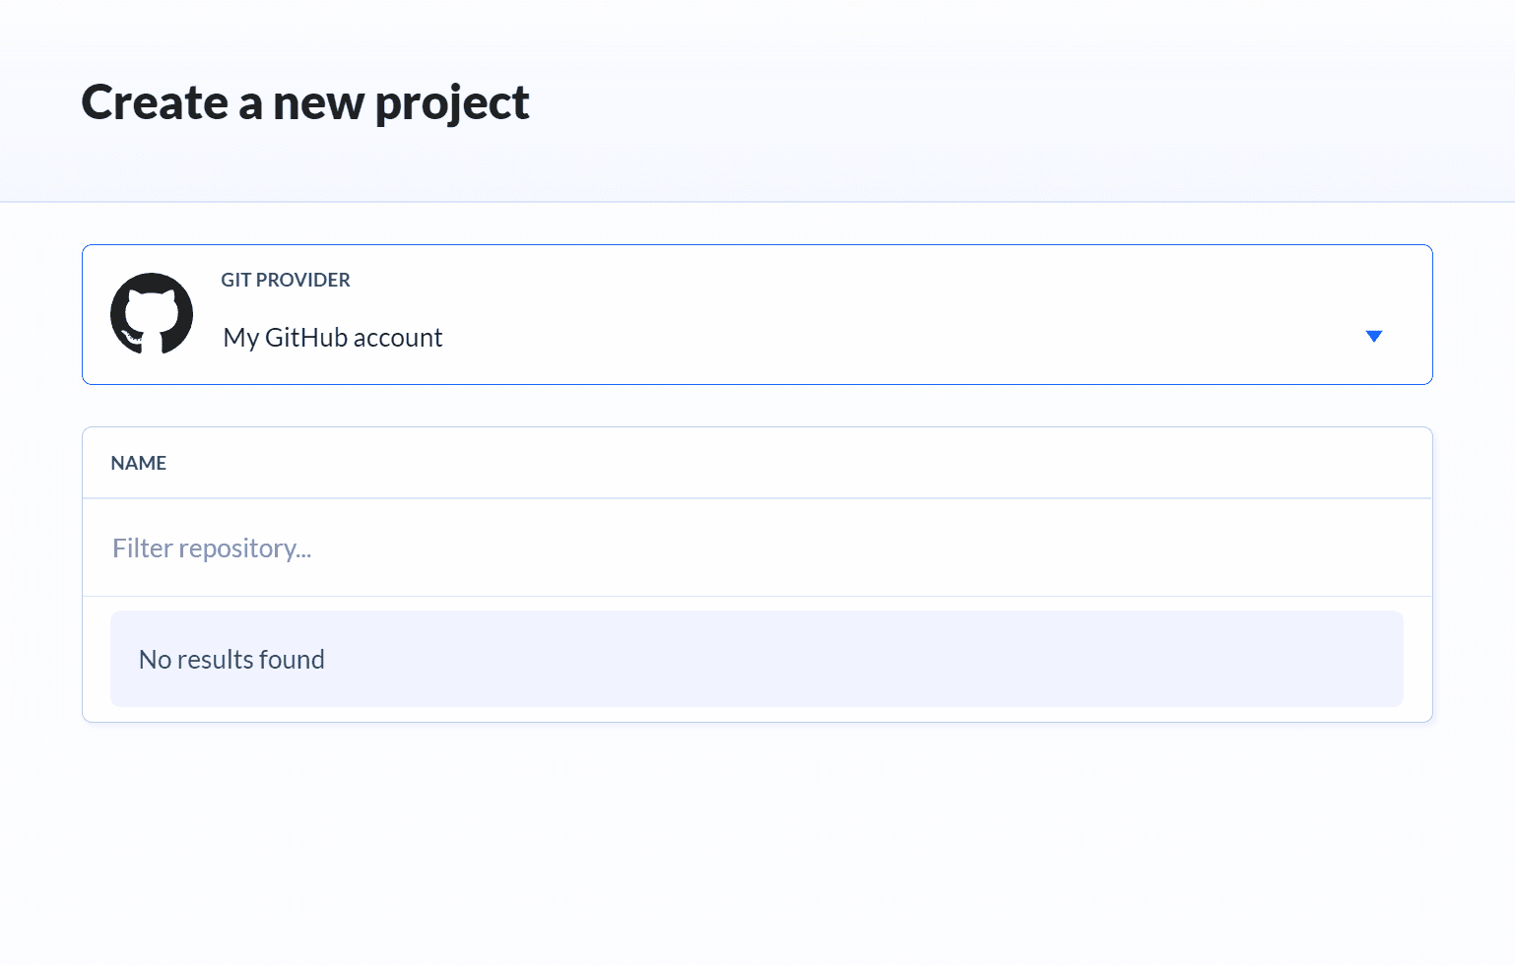Click the Create a new project heading
This screenshot has height=965, width=1515.
(x=305, y=101)
